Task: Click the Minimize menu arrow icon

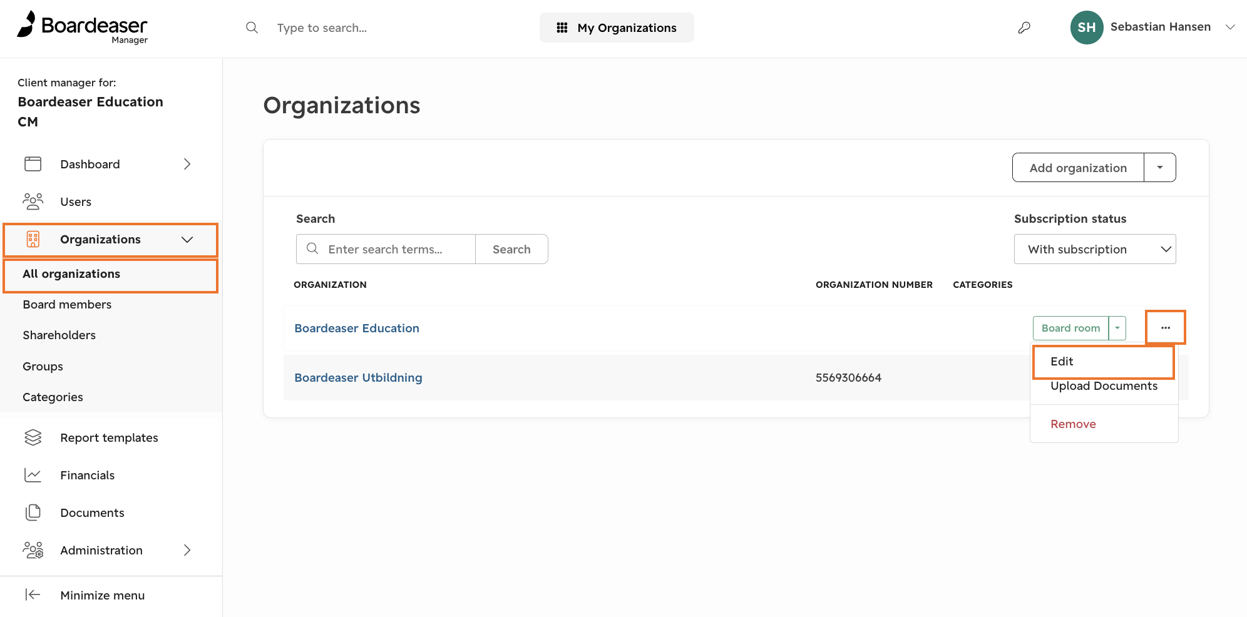Action: (33, 595)
